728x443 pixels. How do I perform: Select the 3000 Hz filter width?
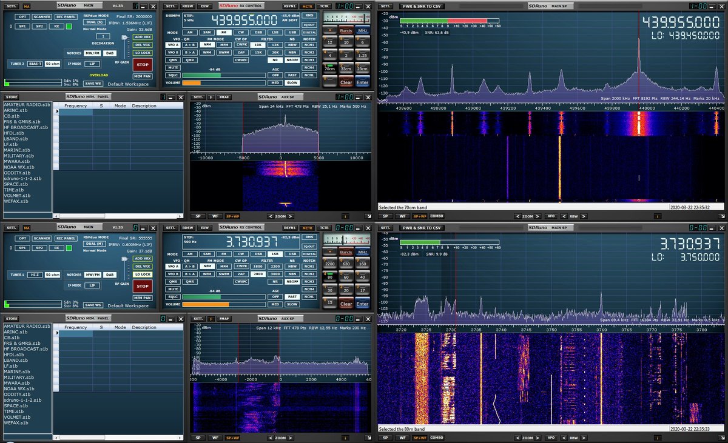coord(275,274)
